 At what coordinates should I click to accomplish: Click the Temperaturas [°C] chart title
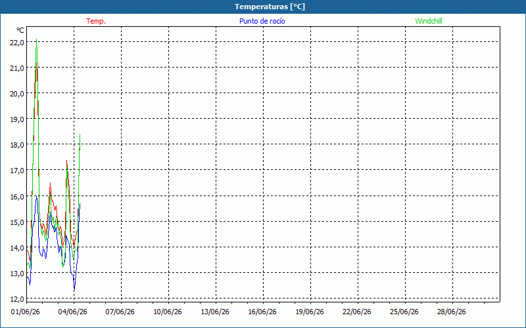point(270,7)
